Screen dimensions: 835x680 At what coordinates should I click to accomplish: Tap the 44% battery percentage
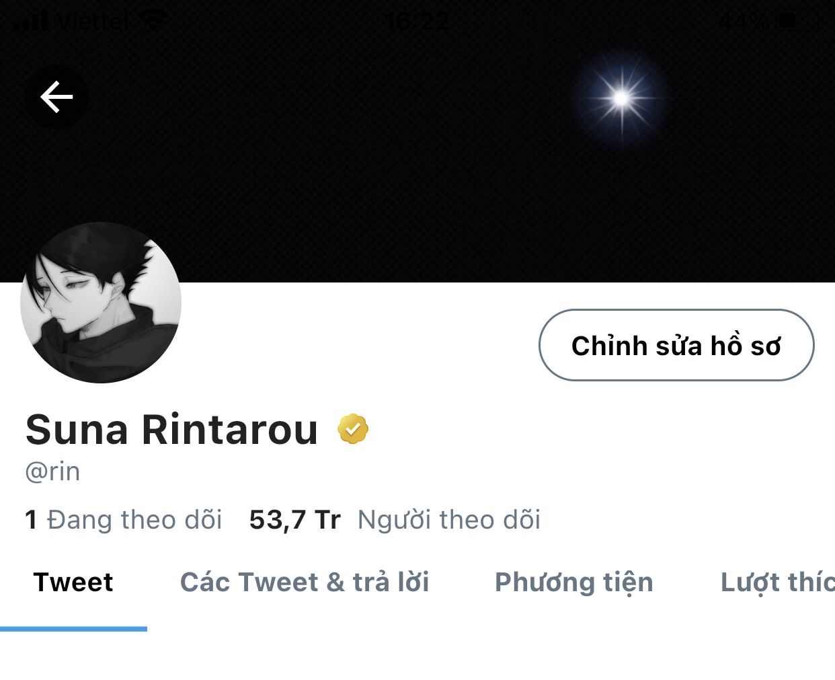(744, 22)
